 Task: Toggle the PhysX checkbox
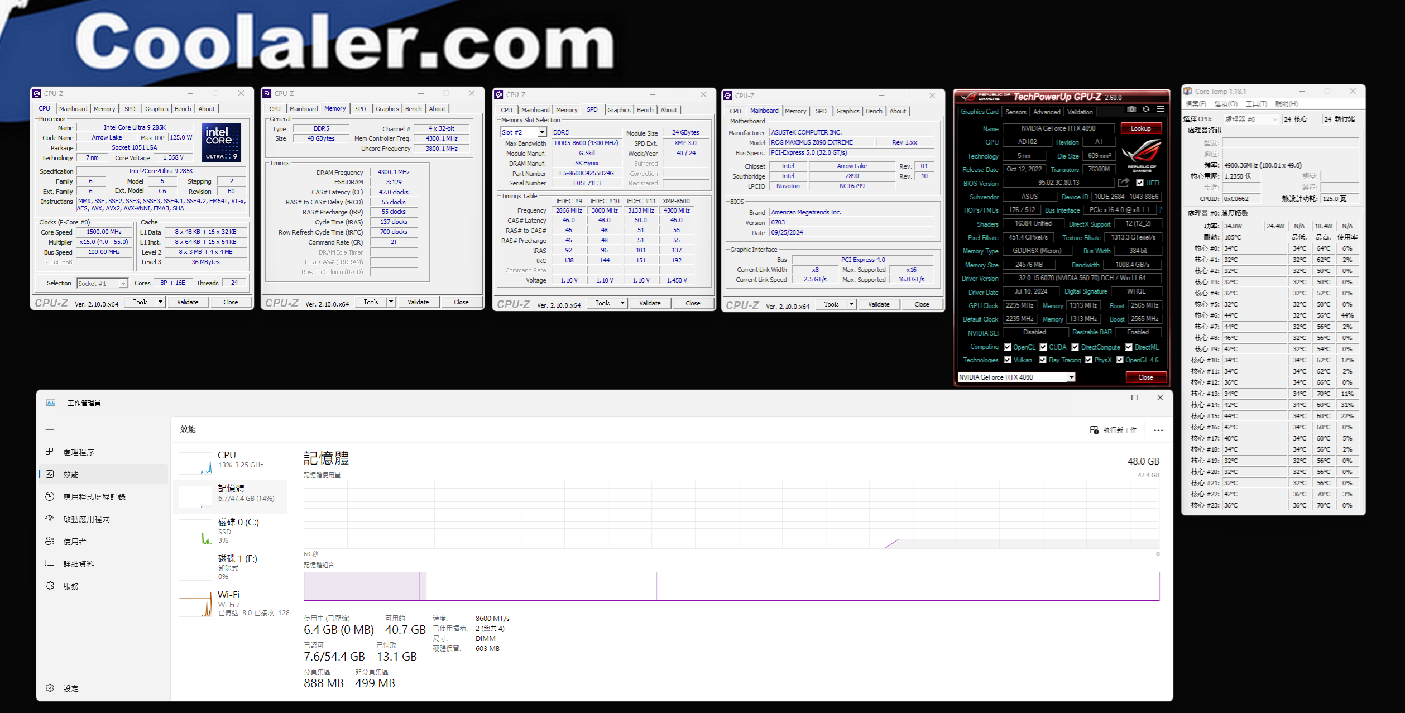[1088, 360]
